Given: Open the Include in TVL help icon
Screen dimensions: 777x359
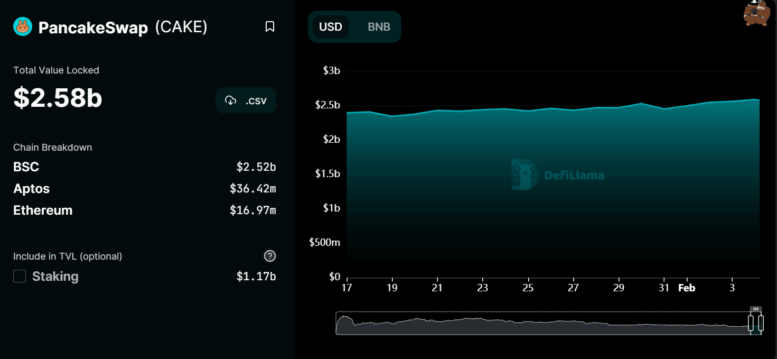Looking at the screenshot, I should tap(270, 256).
